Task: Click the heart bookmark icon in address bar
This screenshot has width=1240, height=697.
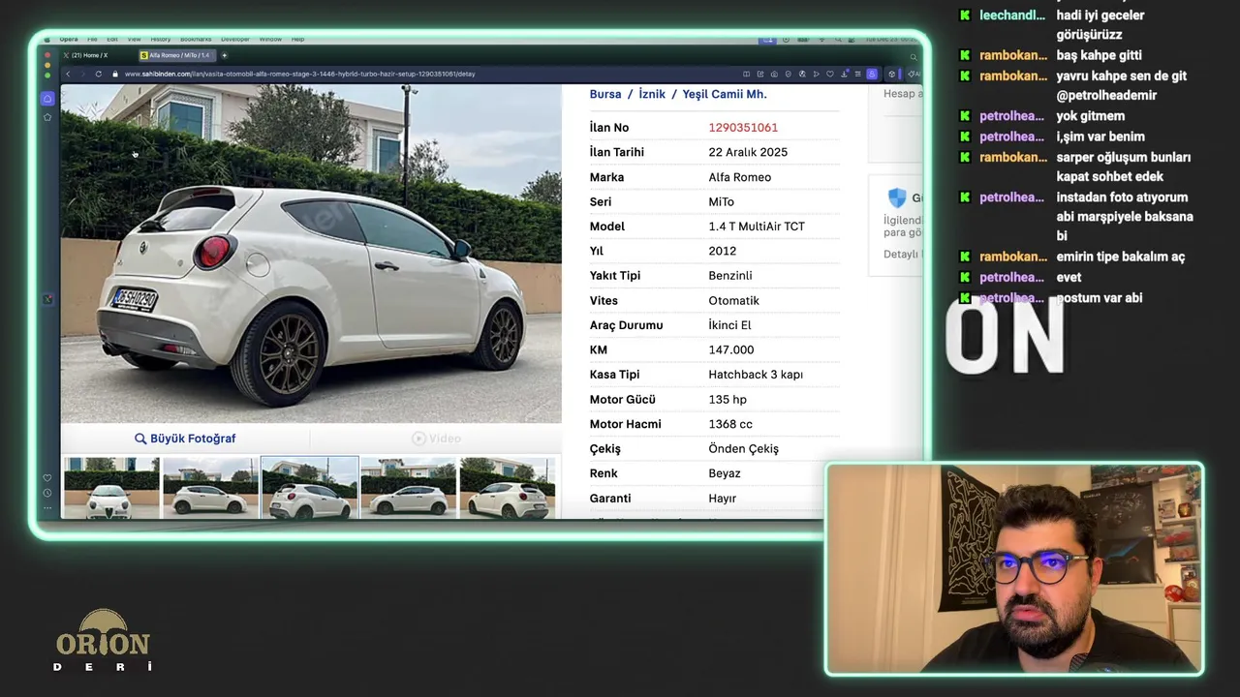Action: click(x=830, y=74)
